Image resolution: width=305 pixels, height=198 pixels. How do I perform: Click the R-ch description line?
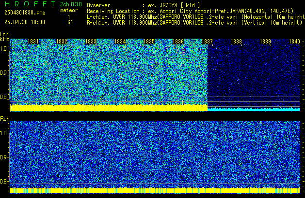194,23
